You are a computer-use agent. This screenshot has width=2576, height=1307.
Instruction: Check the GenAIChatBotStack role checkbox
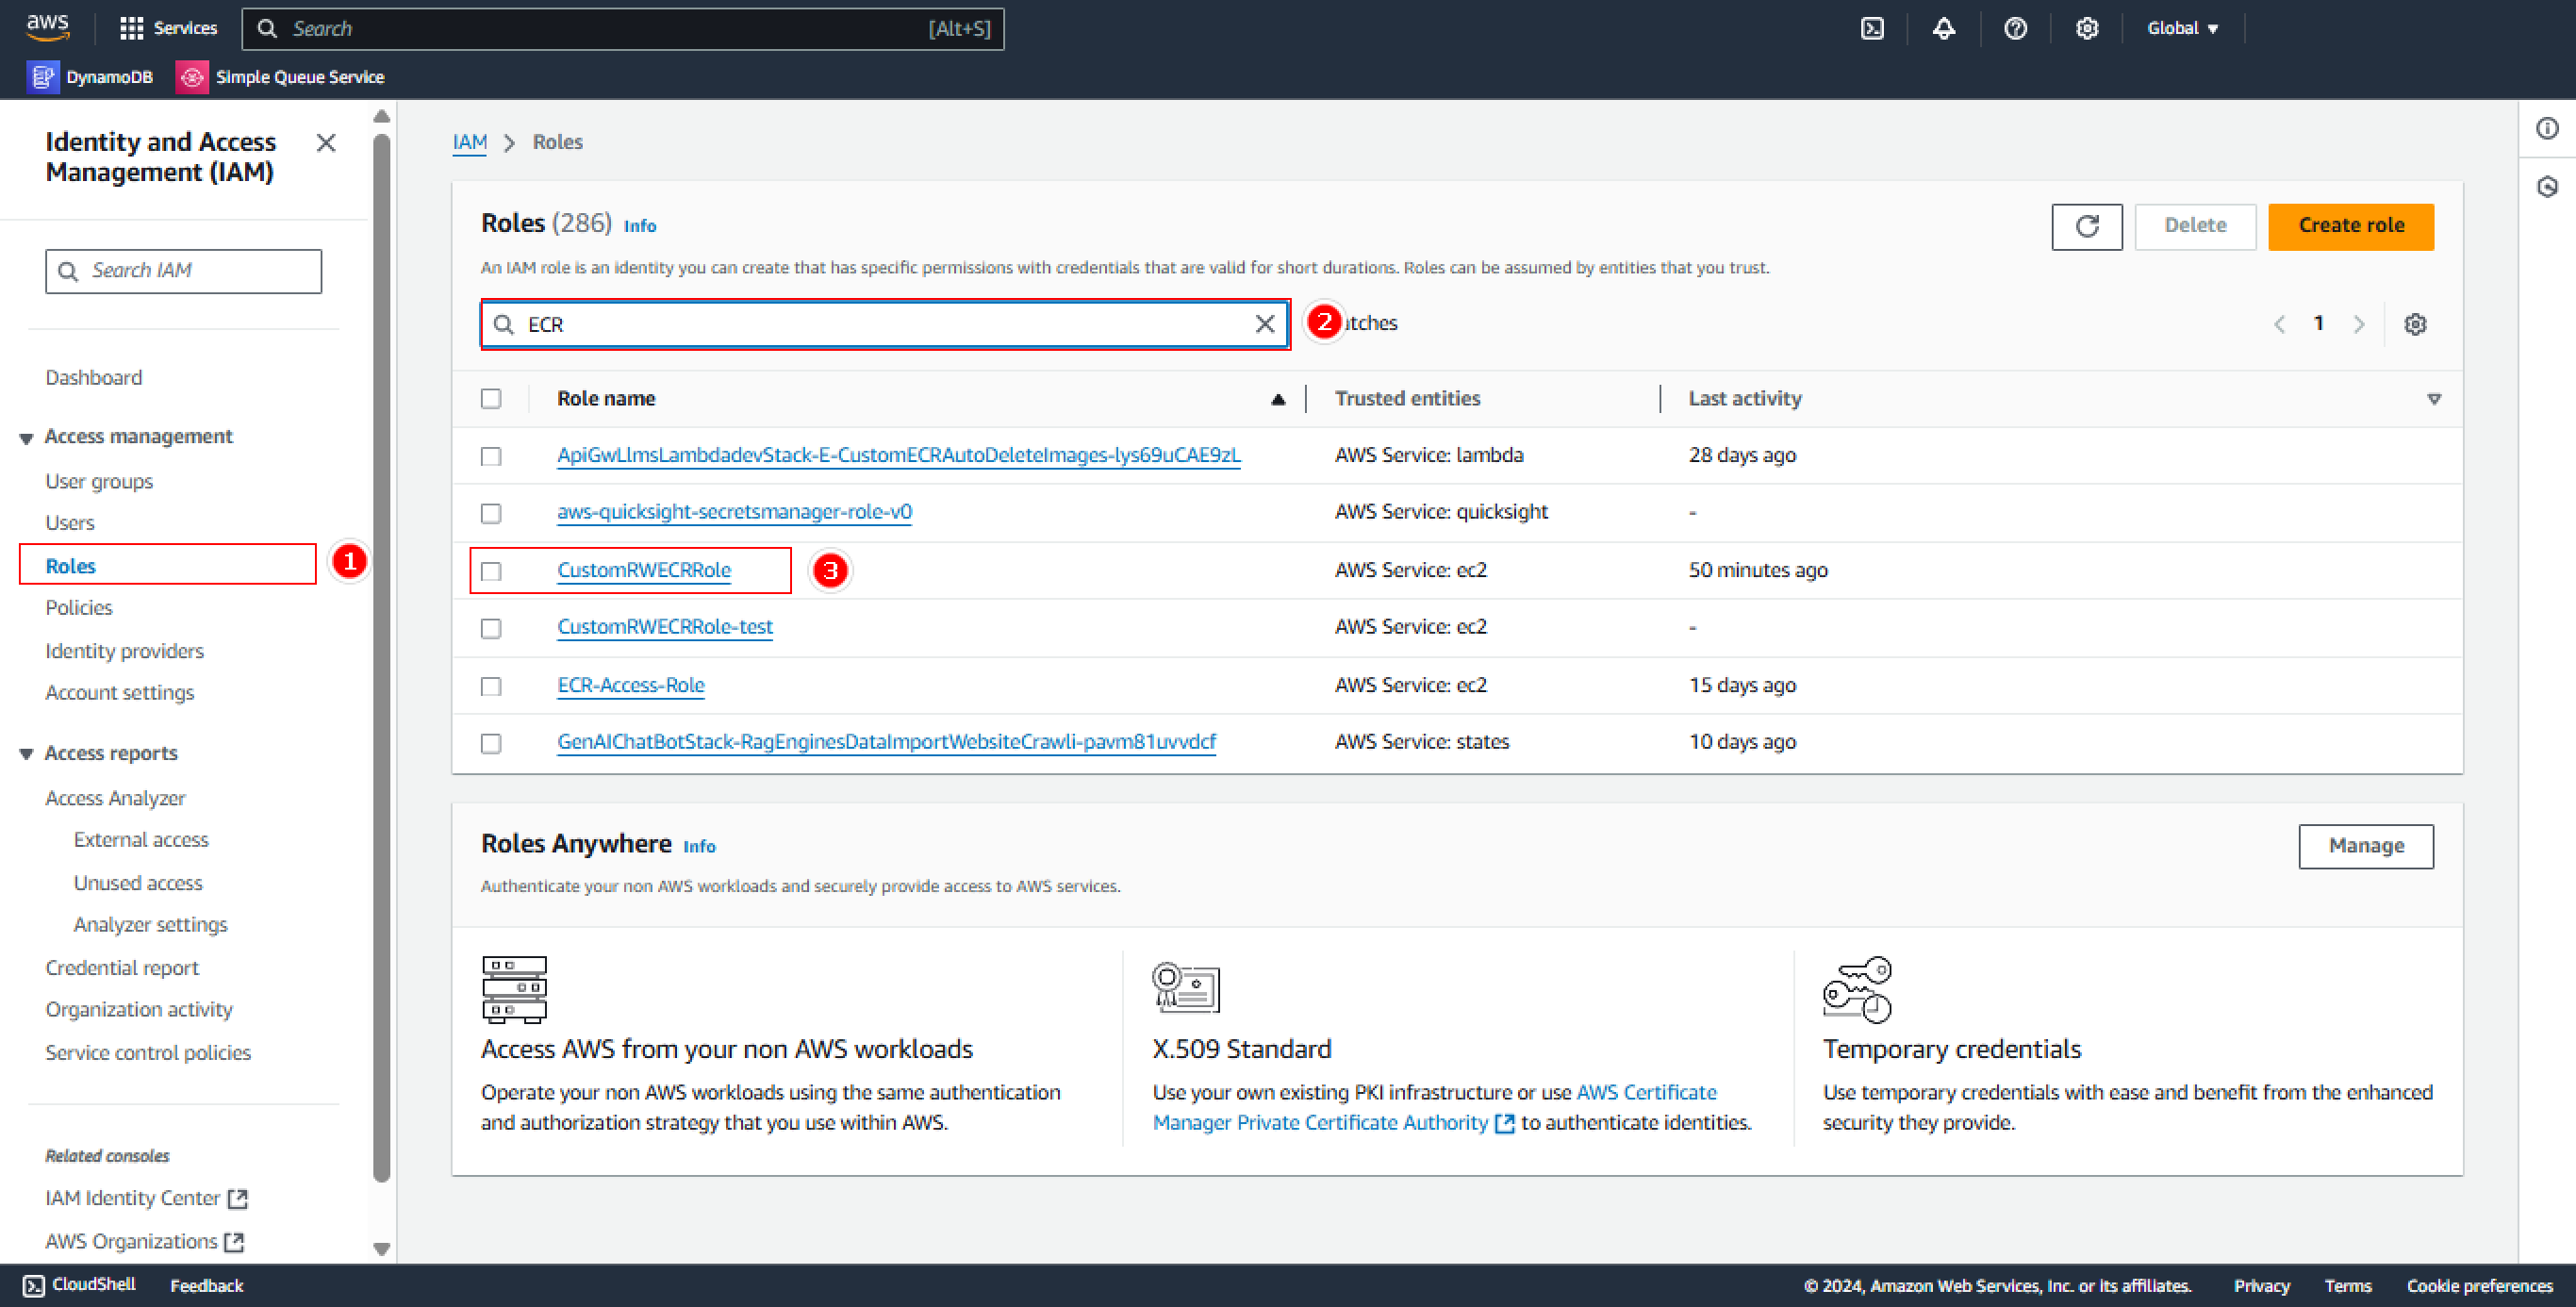tap(490, 743)
